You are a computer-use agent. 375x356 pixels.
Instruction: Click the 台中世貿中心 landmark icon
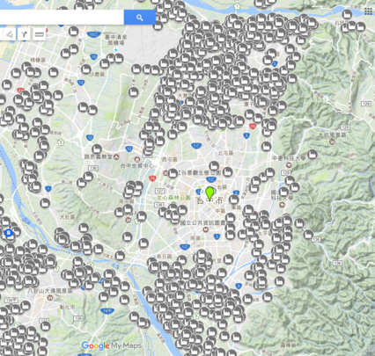pyautogui.click(x=136, y=160)
